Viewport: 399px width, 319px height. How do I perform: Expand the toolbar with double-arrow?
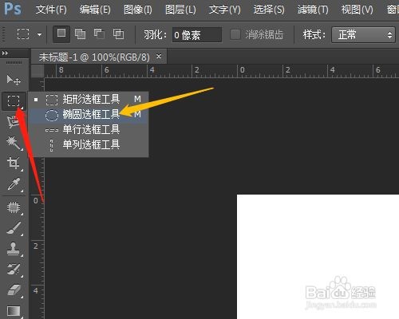(x=5, y=53)
